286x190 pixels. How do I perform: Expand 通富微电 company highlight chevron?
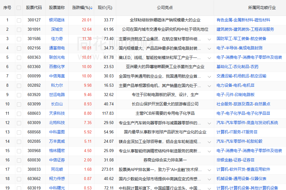[209, 48]
